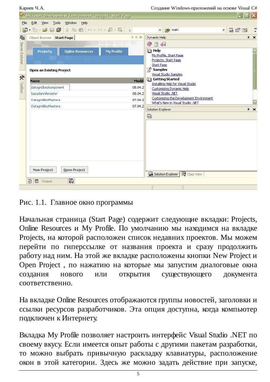Switch to the Online Resources tab
The width and height of the screenshot is (270, 382).
(x=79, y=51)
